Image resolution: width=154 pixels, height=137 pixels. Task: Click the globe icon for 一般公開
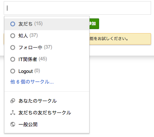pyautogui.click(x=13, y=124)
